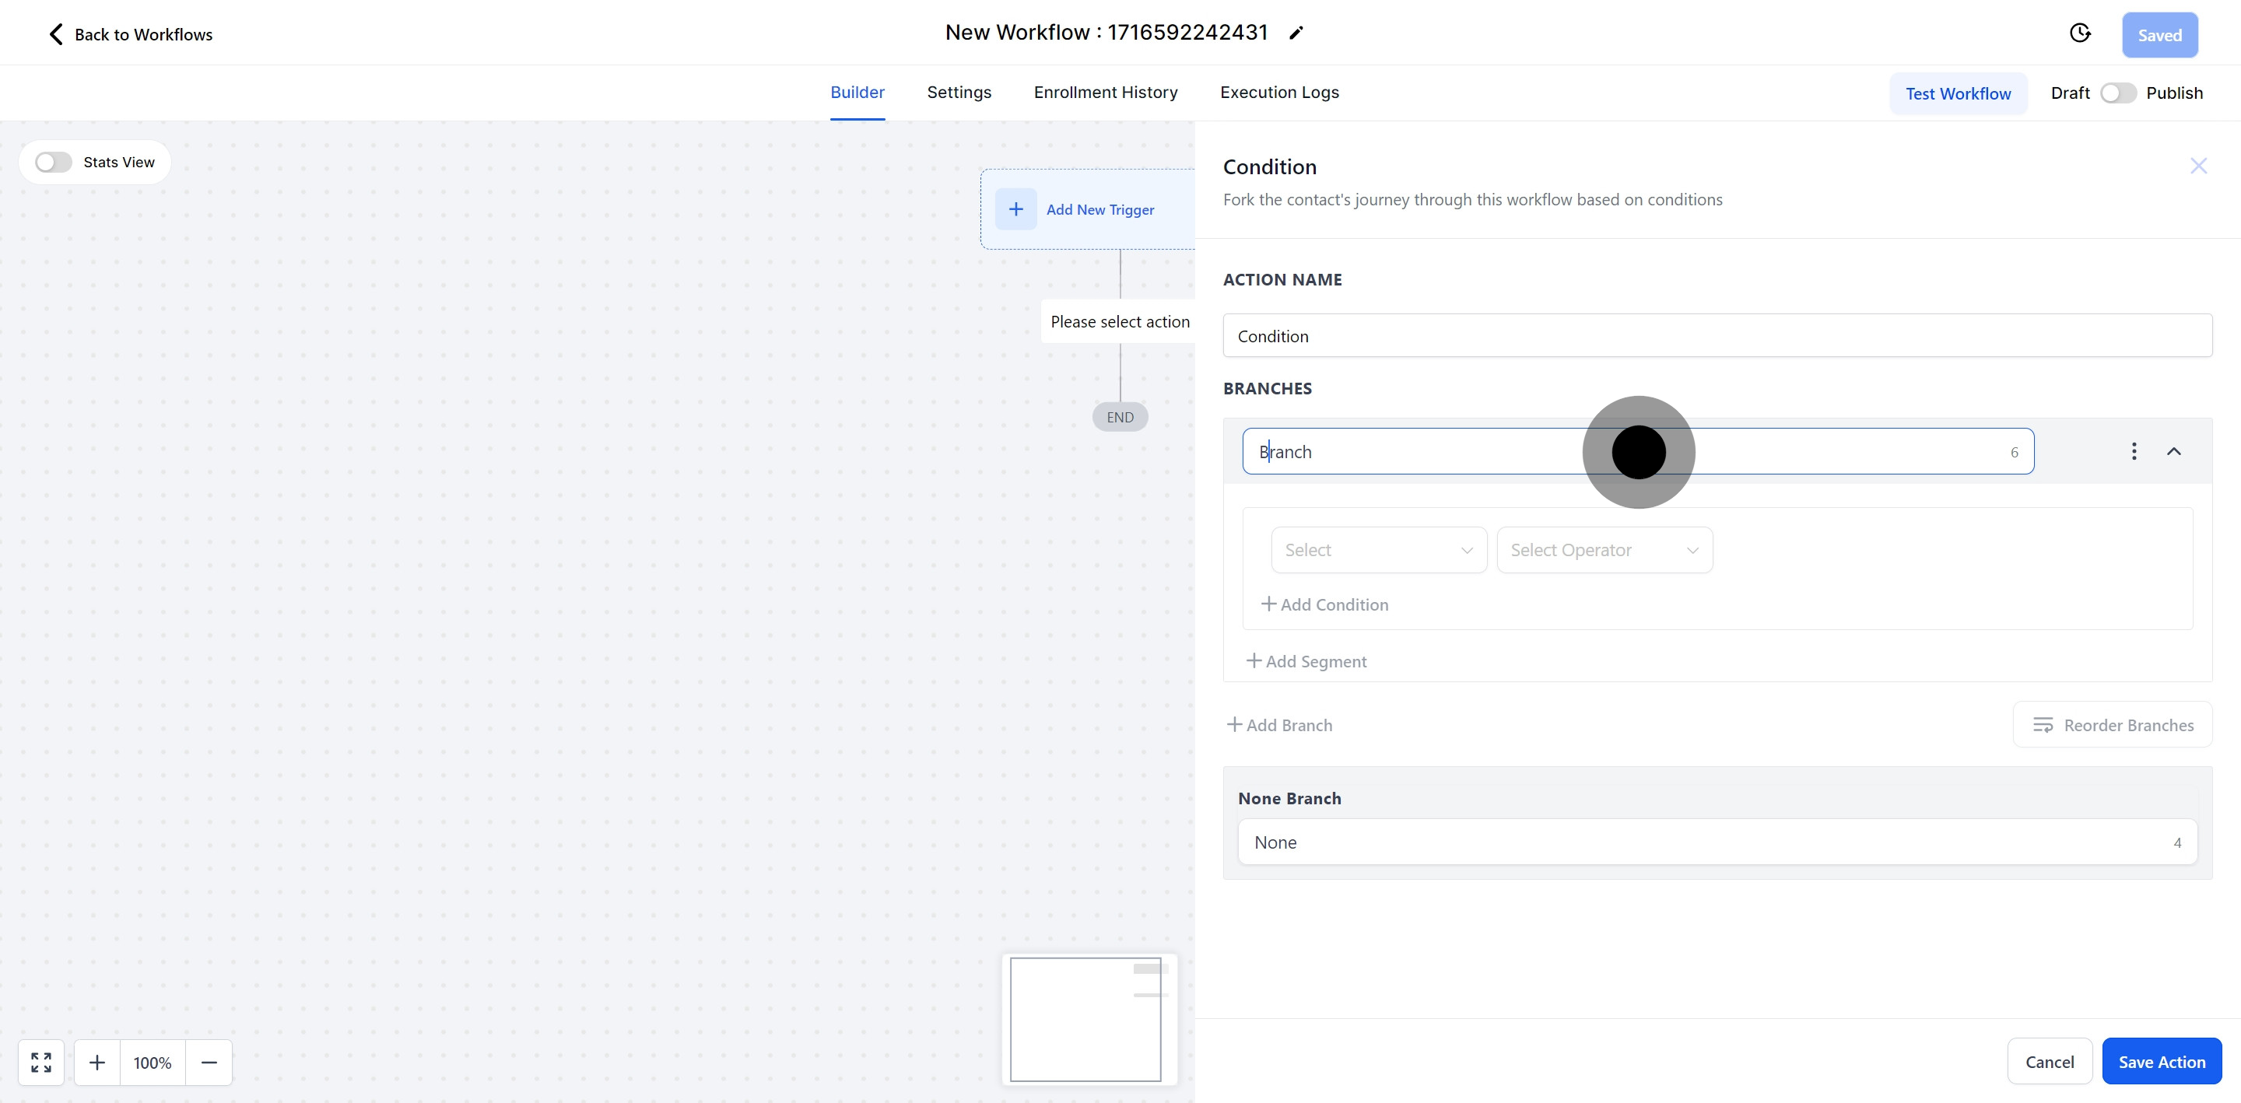Screen dimensions: 2241x1103
Task: Click the Action Name input field
Action: pyautogui.click(x=1716, y=336)
